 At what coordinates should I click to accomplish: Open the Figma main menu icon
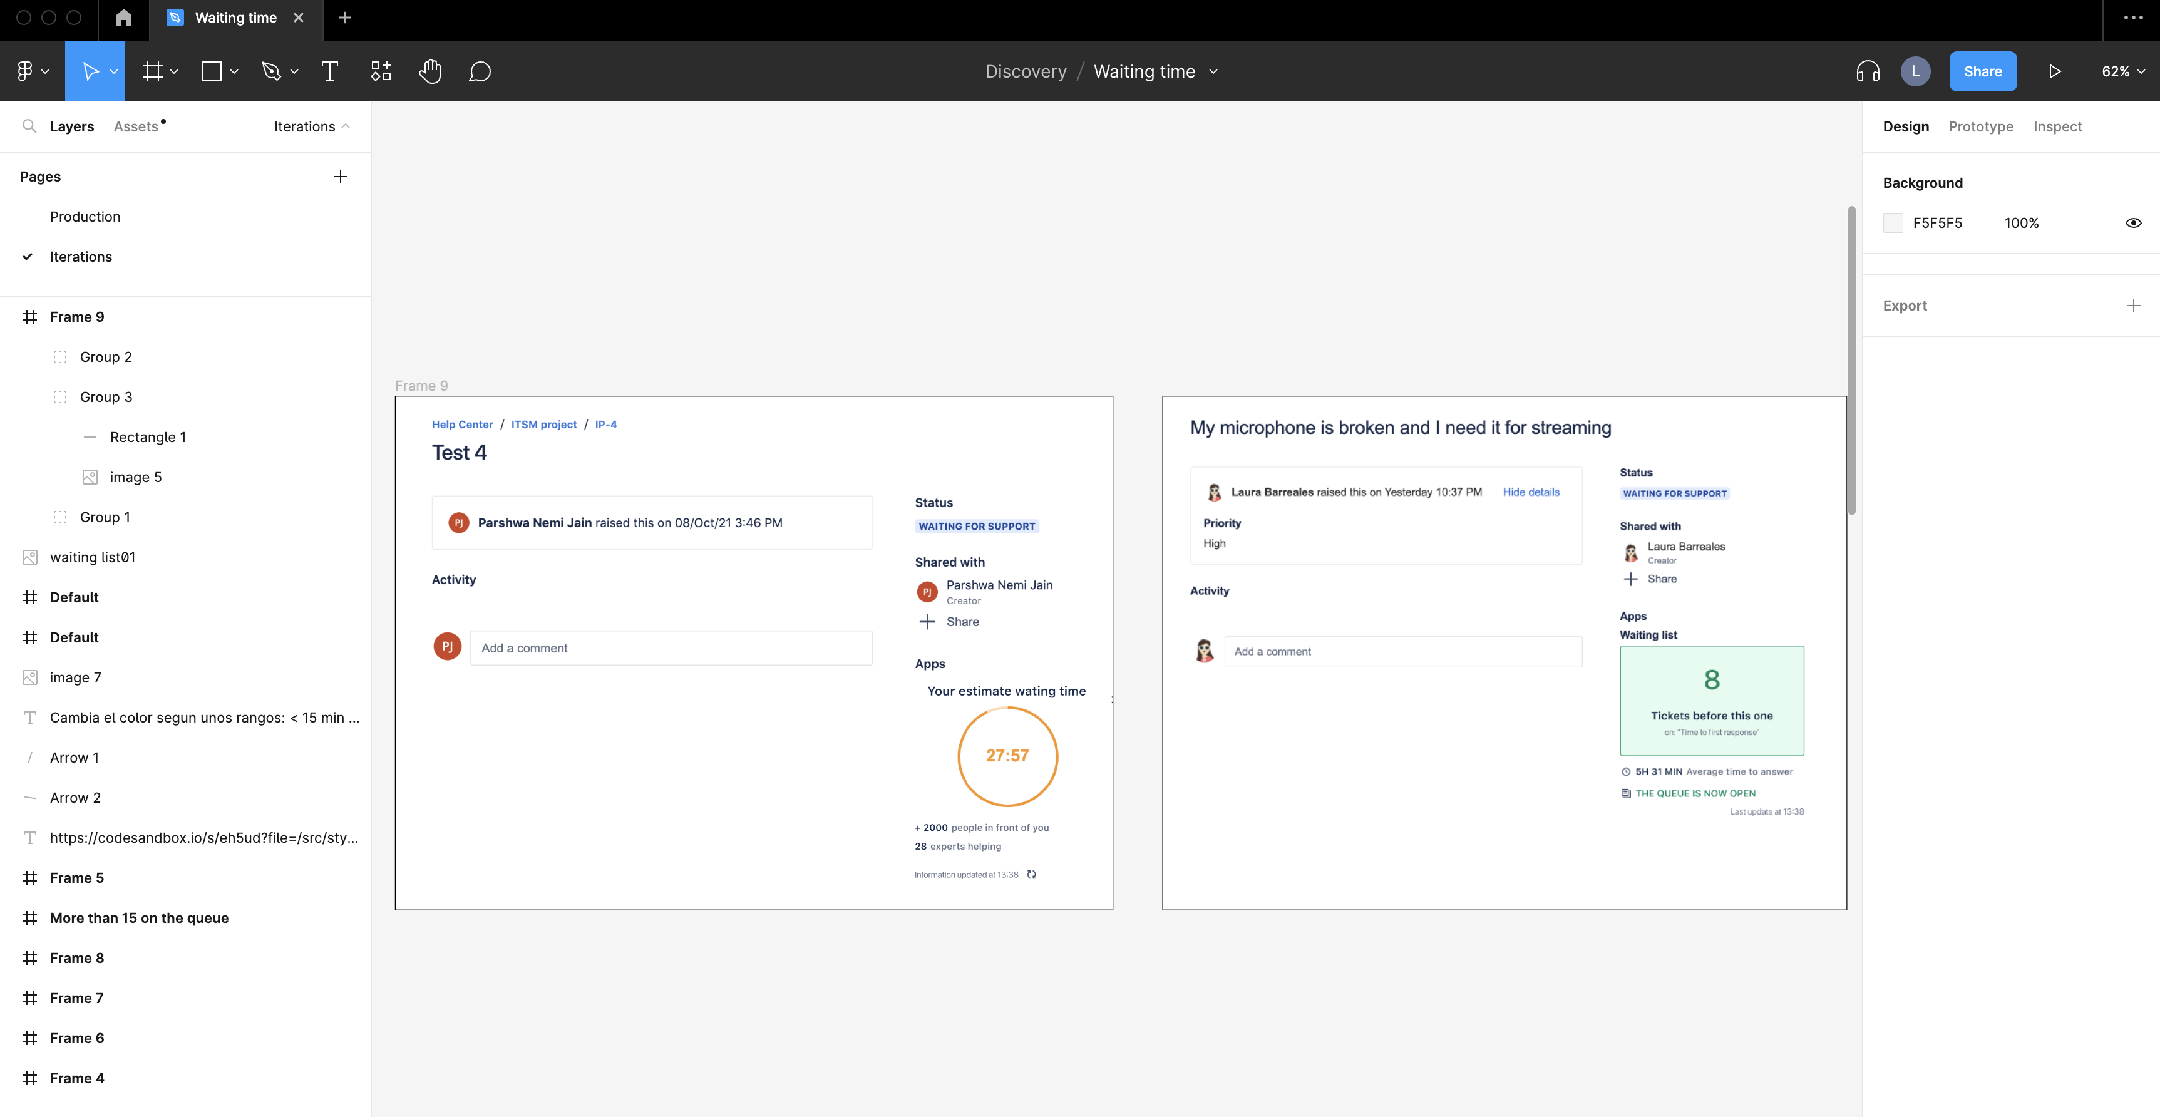pyautogui.click(x=25, y=71)
